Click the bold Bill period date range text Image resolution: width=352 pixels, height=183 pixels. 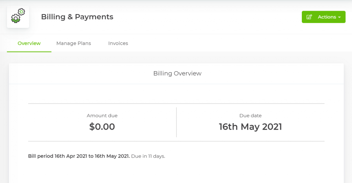point(79,156)
